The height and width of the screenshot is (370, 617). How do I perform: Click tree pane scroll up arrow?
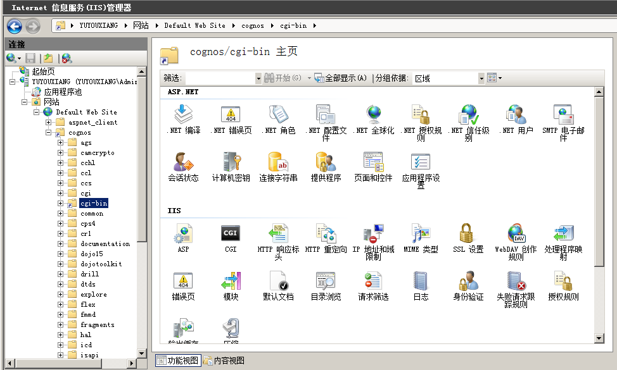pos(142,71)
